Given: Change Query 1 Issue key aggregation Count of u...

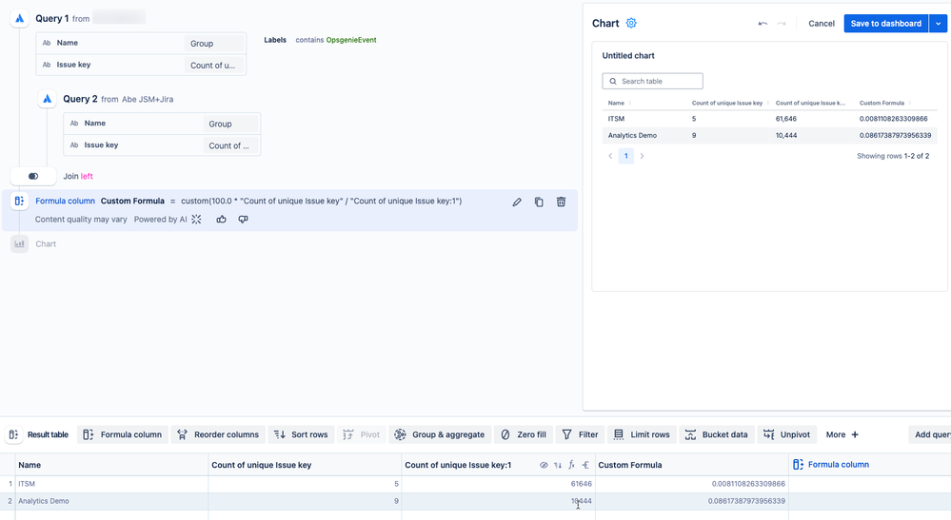Looking at the screenshot, I should point(214,66).
